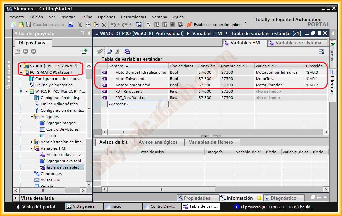Viewport: 342px width, 216px height.
Task: Switch to Variables de sistema tab
Action: click(x=298, y=43)
